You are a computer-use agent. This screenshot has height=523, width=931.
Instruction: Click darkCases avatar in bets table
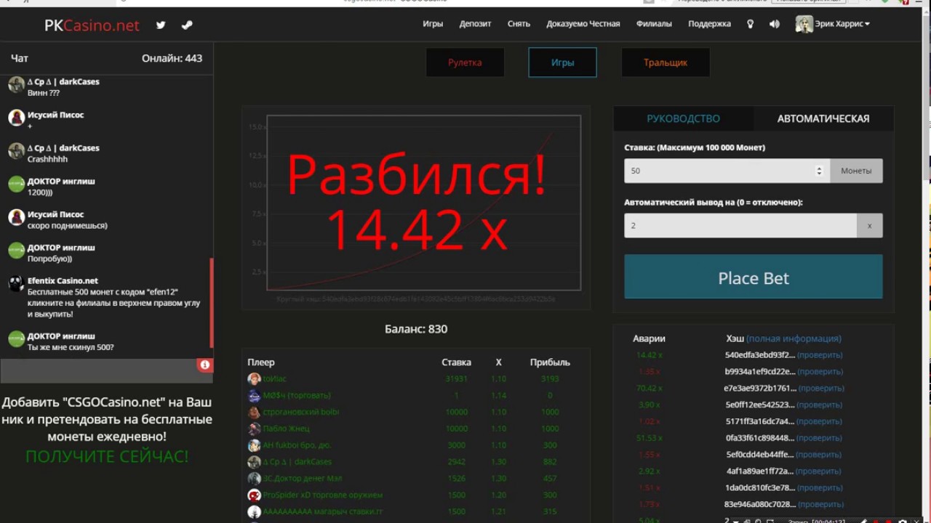[254, 462]
